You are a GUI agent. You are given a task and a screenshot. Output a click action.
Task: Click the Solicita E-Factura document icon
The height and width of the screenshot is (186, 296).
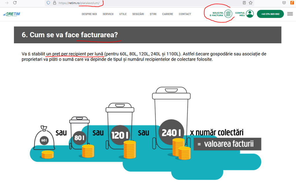pos(228,14)
